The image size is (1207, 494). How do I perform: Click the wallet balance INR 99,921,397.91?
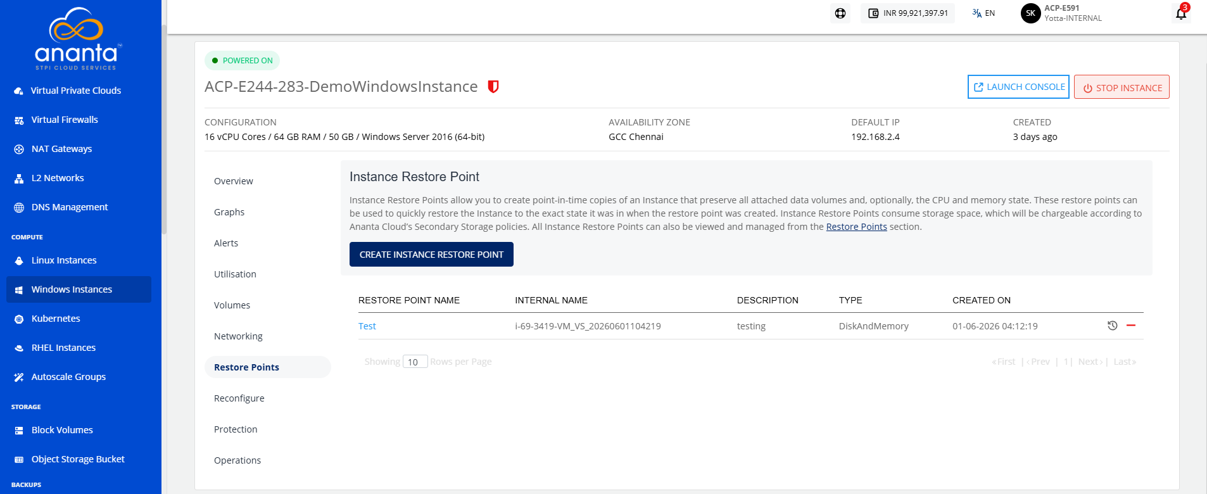pyautogui.click(x=907, y=13)
